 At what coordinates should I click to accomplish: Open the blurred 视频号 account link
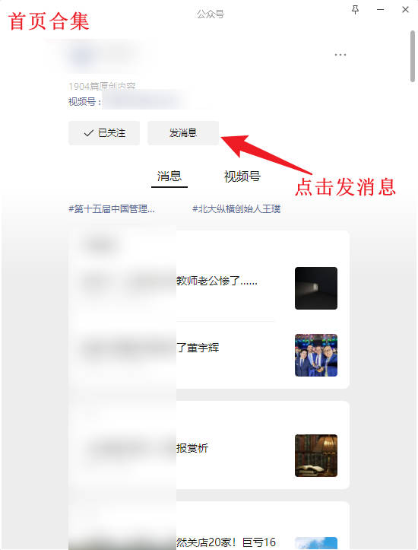(x=147, y=101)
